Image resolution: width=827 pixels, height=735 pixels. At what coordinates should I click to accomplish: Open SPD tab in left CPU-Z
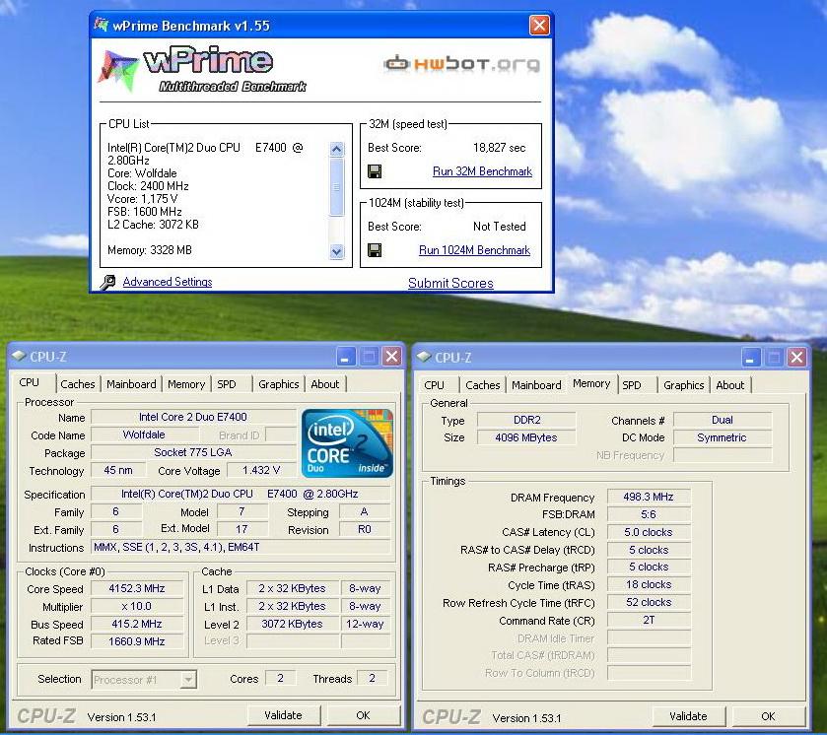coord(227,384)
